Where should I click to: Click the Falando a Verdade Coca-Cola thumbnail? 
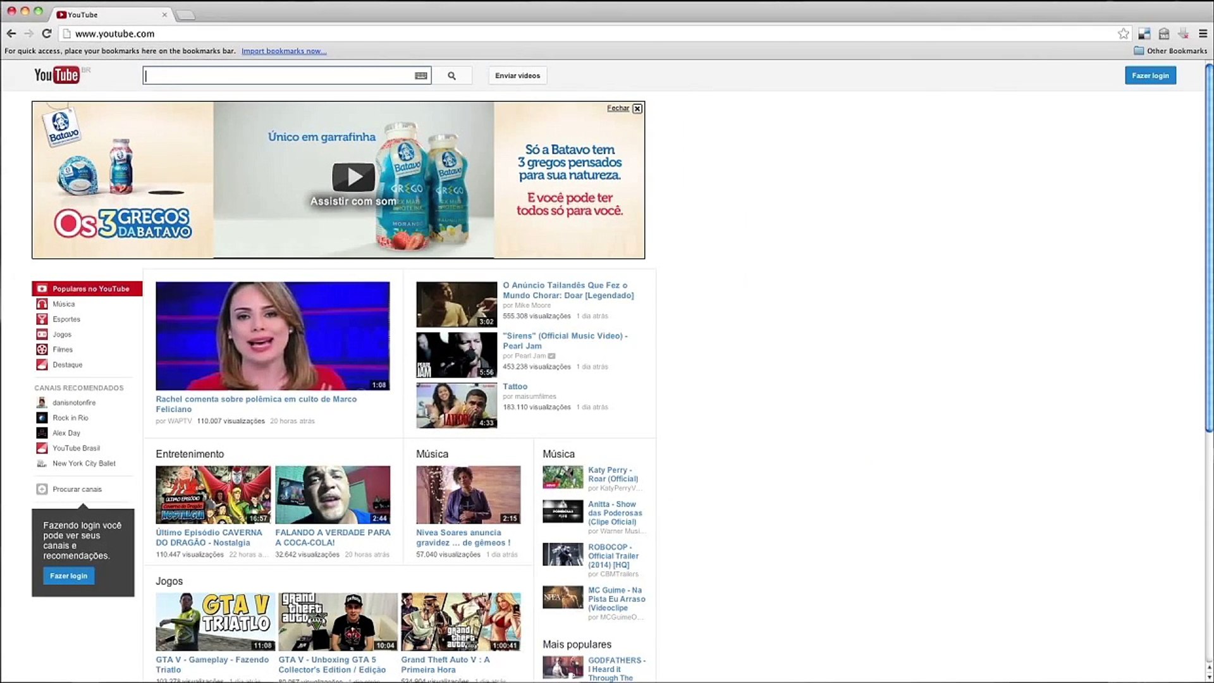pos(333,495)
